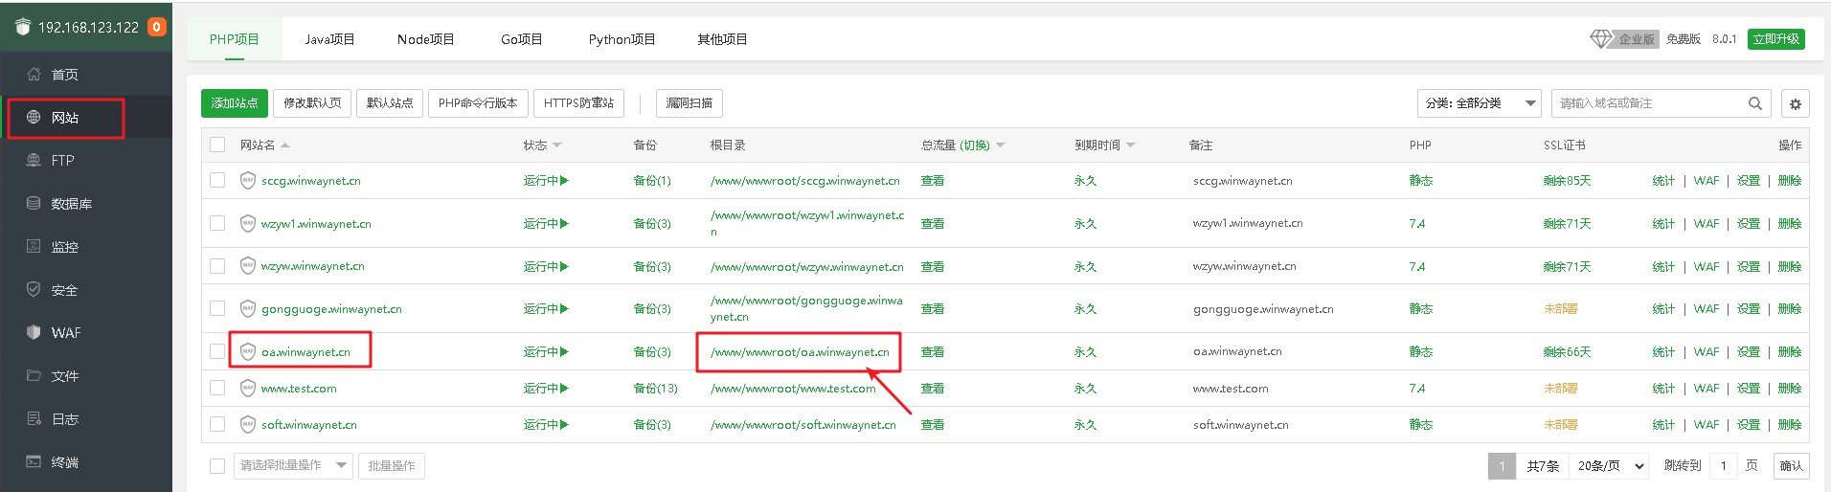The width and height of the screenshot is (1831, 492).
Task: Click WAF shield icon beside www.test.com
Action: pyautogui.click(x=248, y=389)
